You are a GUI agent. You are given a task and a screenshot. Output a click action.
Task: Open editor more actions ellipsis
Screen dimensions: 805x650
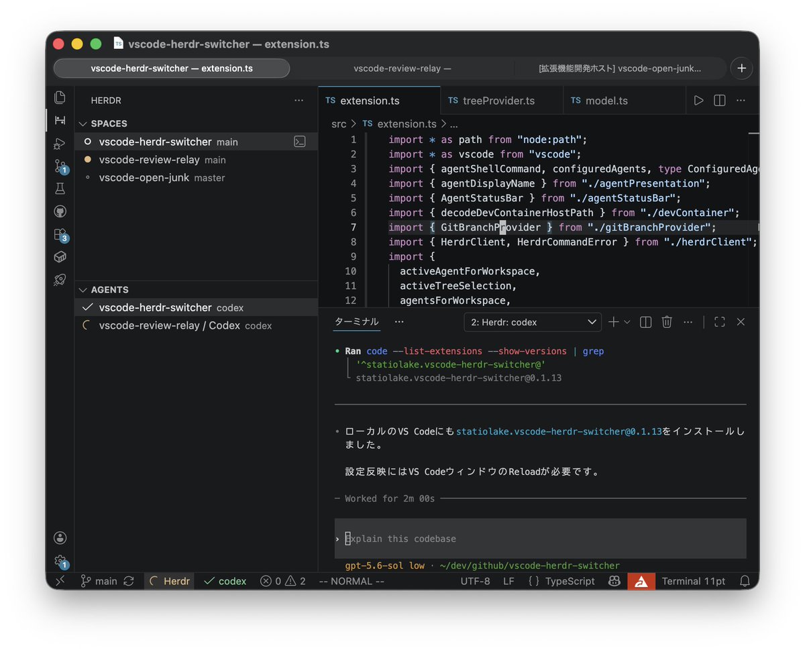coord(741,101)
